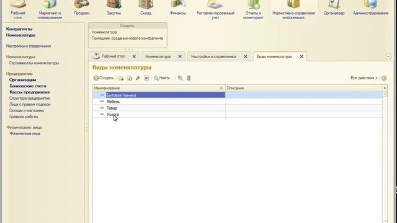Open Сертификаты номенклатуры link
The width and height of the screenshot is (397, 223).
pos(34,63)
